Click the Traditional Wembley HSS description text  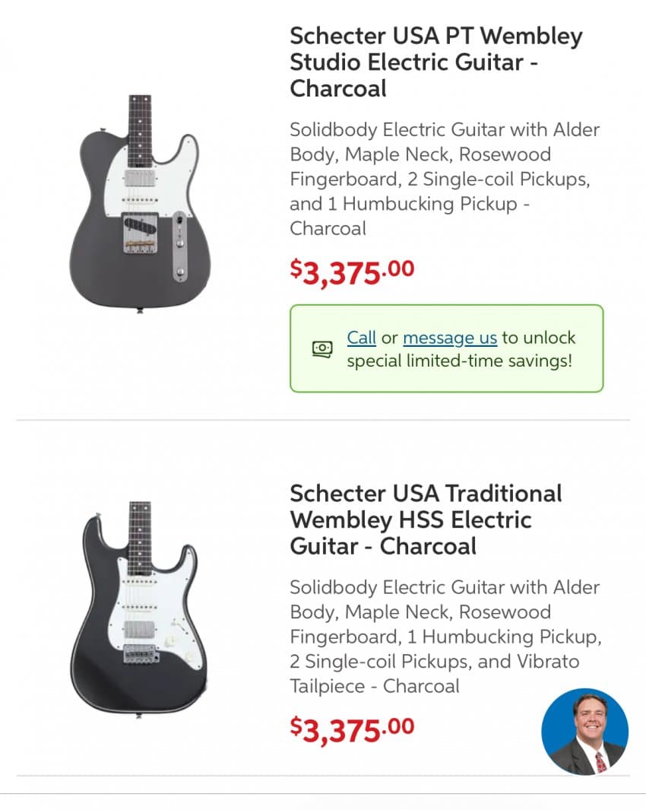click(x=445, y=637)
